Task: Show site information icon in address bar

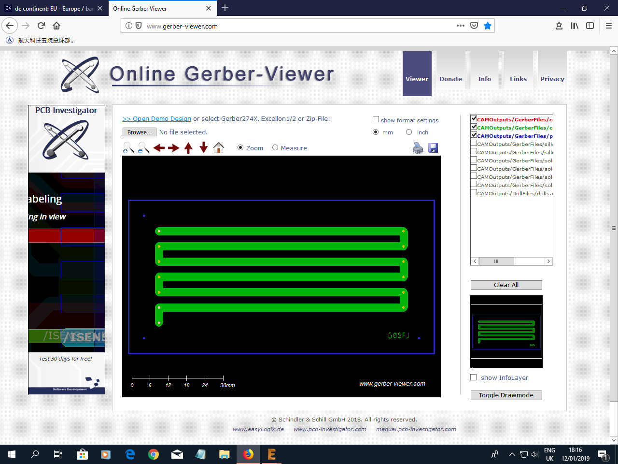Action: 129,26
